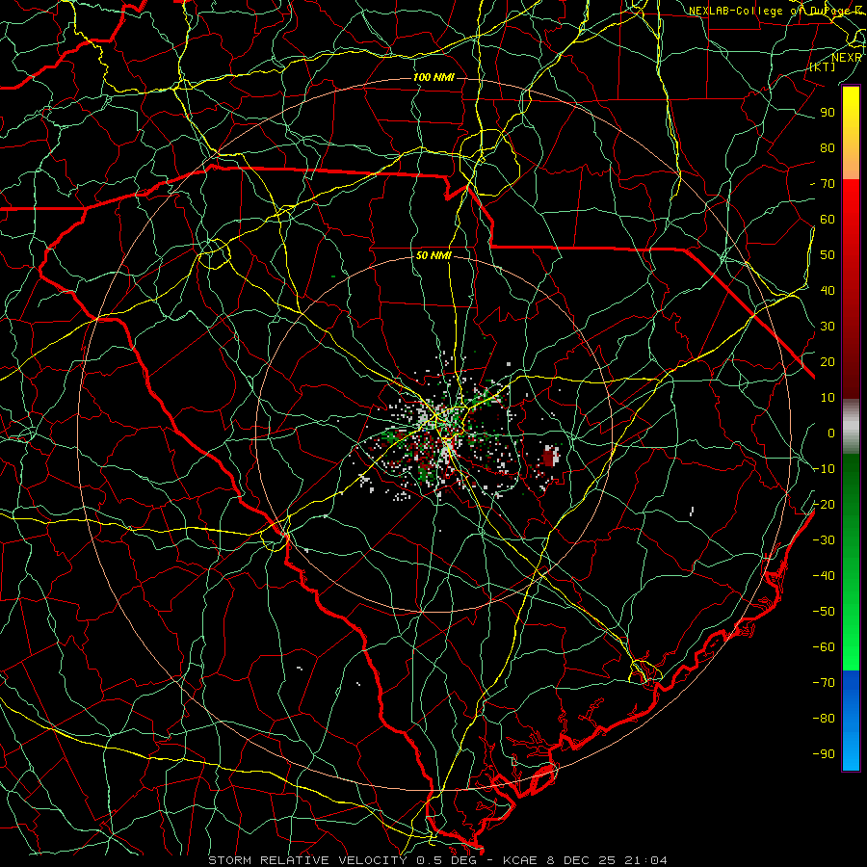Click the 50 NMI range ring label

tap(433, 255)
